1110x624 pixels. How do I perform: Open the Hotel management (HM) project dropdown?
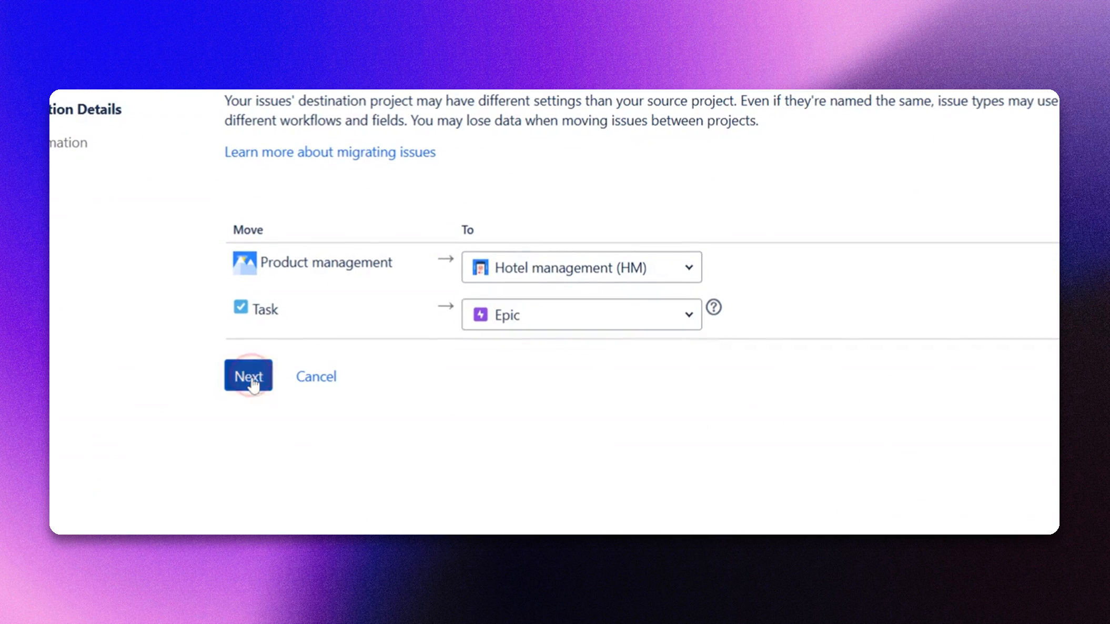581,267
